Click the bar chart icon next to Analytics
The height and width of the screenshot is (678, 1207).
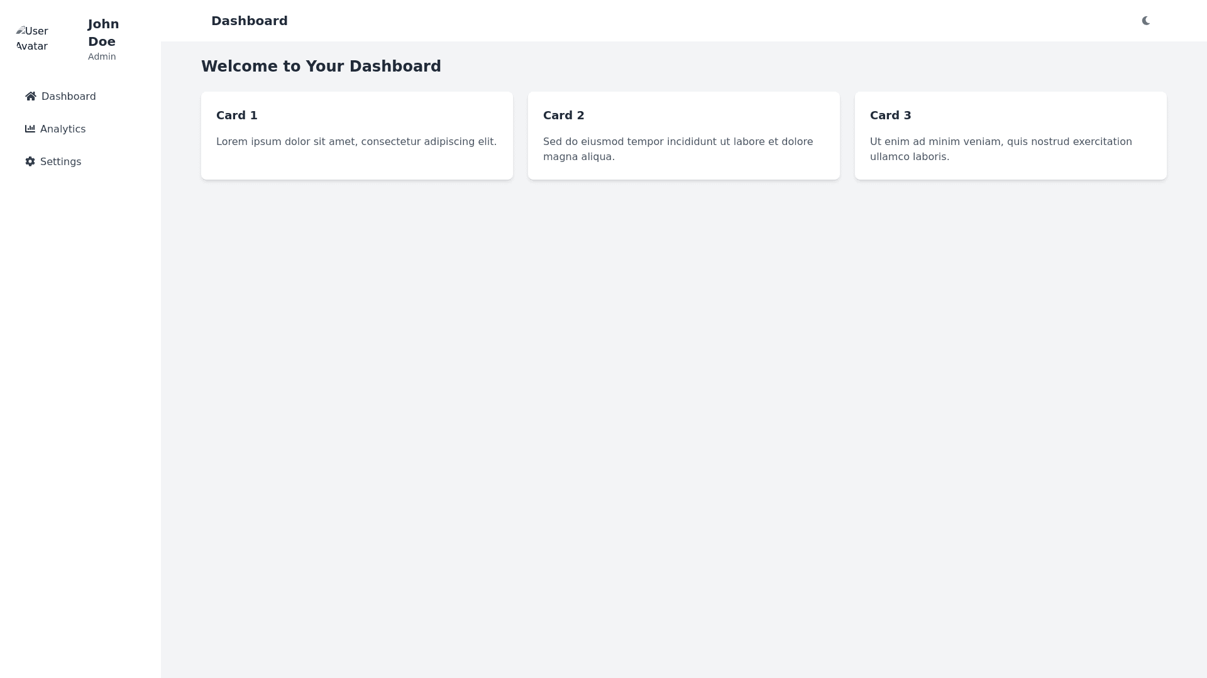pos(30,129)
